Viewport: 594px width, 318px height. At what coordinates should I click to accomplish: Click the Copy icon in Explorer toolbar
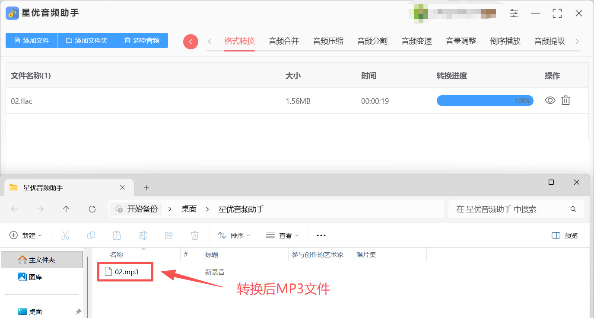[91, 235]
